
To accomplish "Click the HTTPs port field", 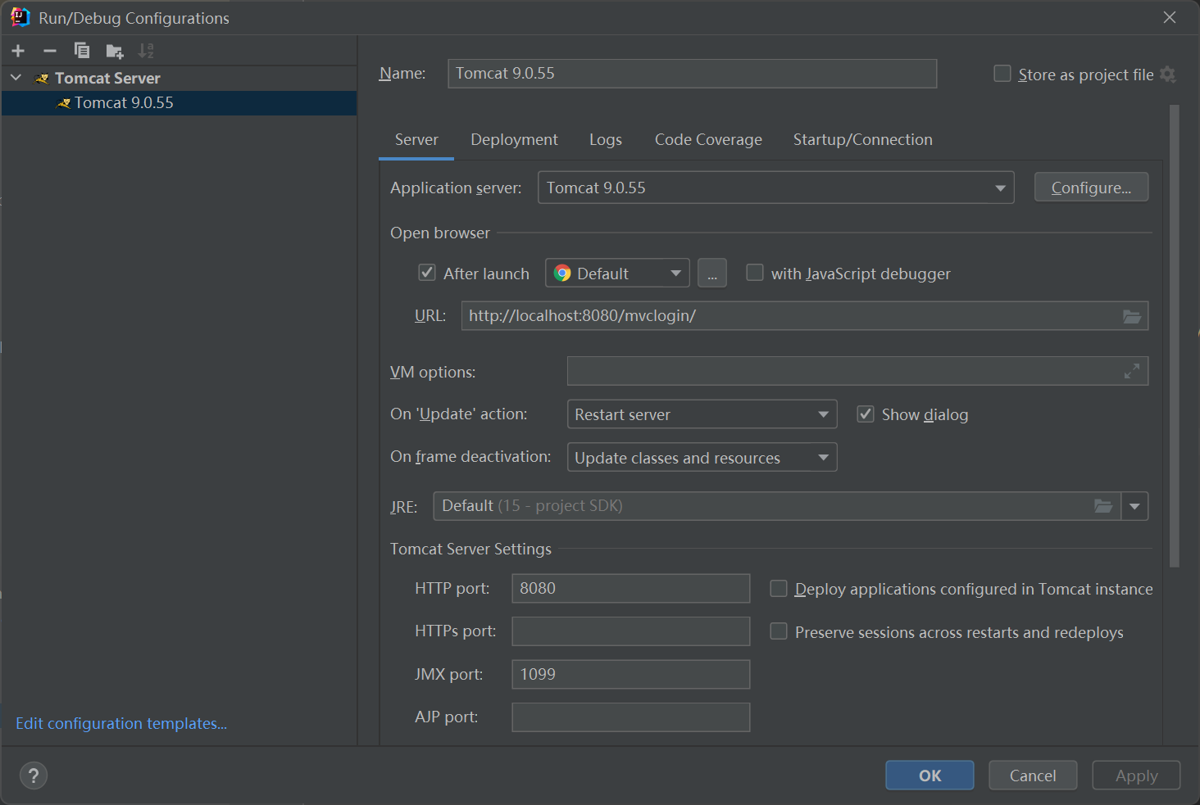I will tap(631, 631).
